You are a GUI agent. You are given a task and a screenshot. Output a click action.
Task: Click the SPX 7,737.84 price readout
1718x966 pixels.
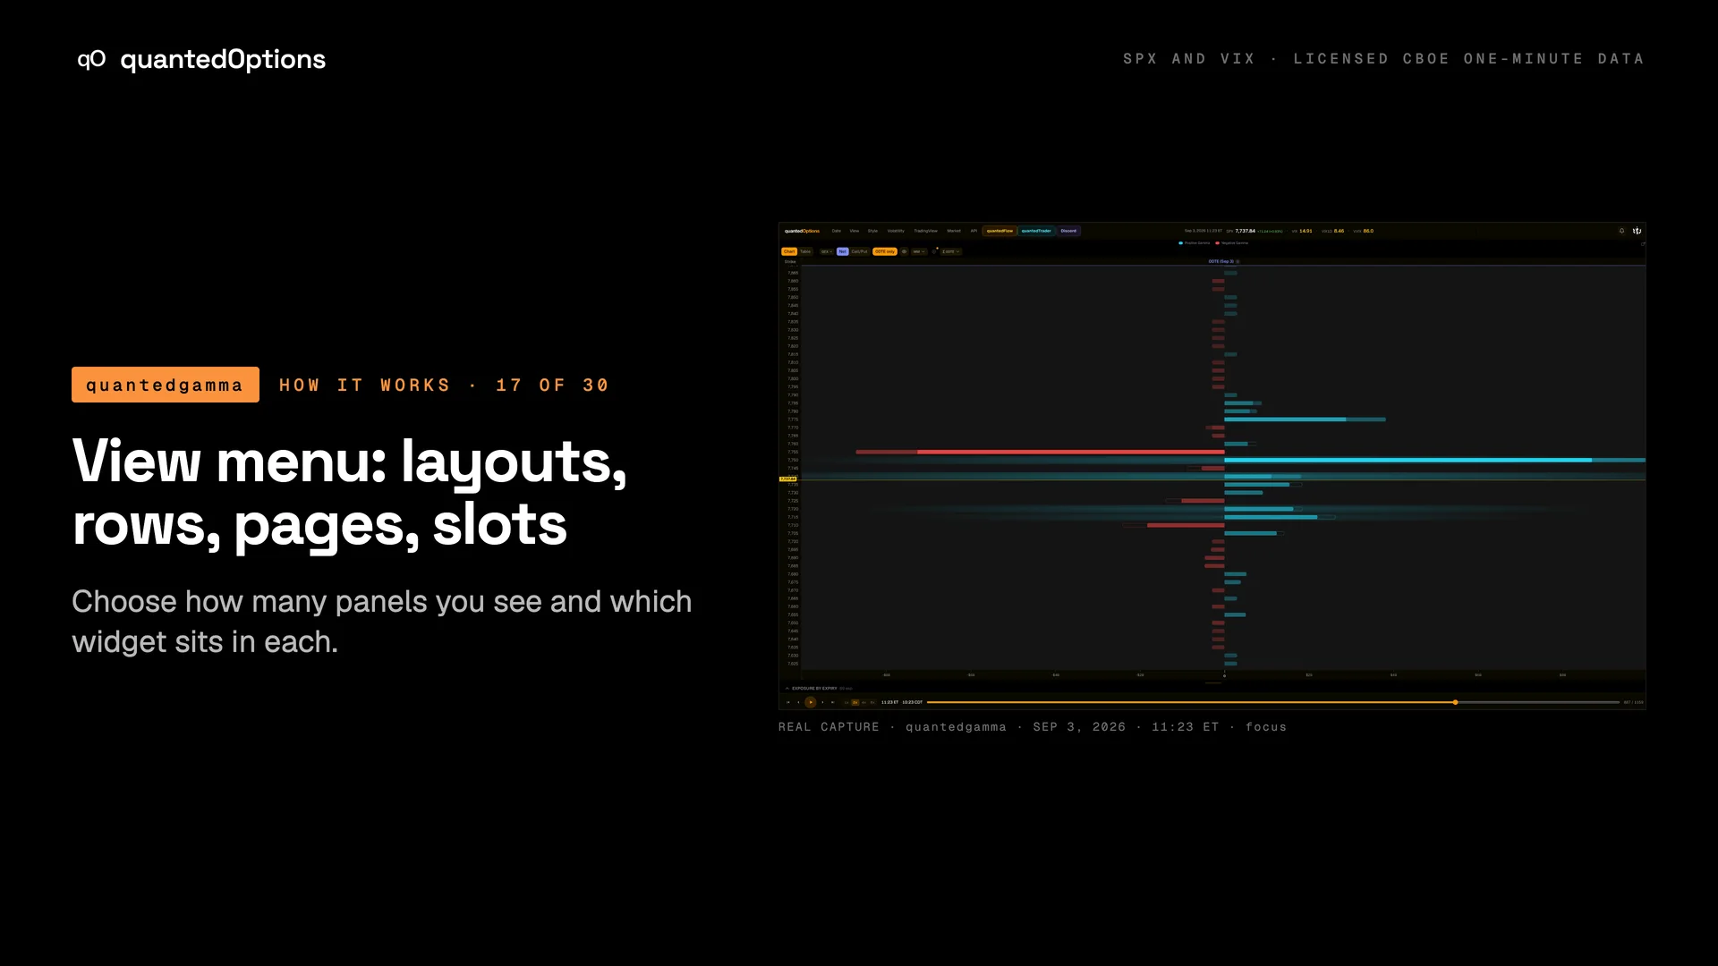point(1240,231)
